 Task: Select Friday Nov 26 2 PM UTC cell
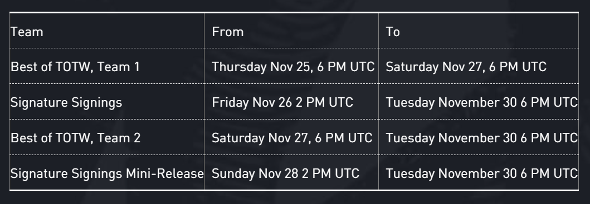point(291,102)
